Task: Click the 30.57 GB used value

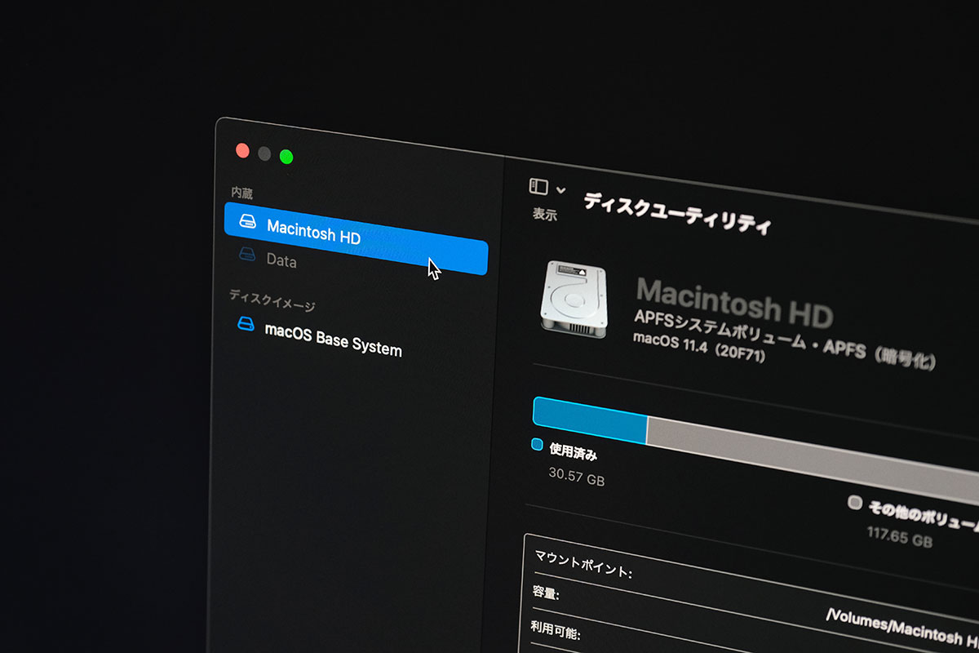Action: coord(577,475)
